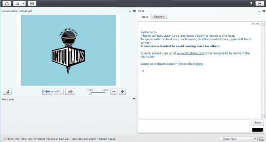The height and width of the screenshot is (142, 266).
Task: Click the logout icon in top bar
Action: tap(260, 4)
